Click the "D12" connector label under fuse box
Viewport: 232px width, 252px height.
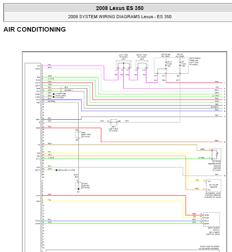point(164,76)
